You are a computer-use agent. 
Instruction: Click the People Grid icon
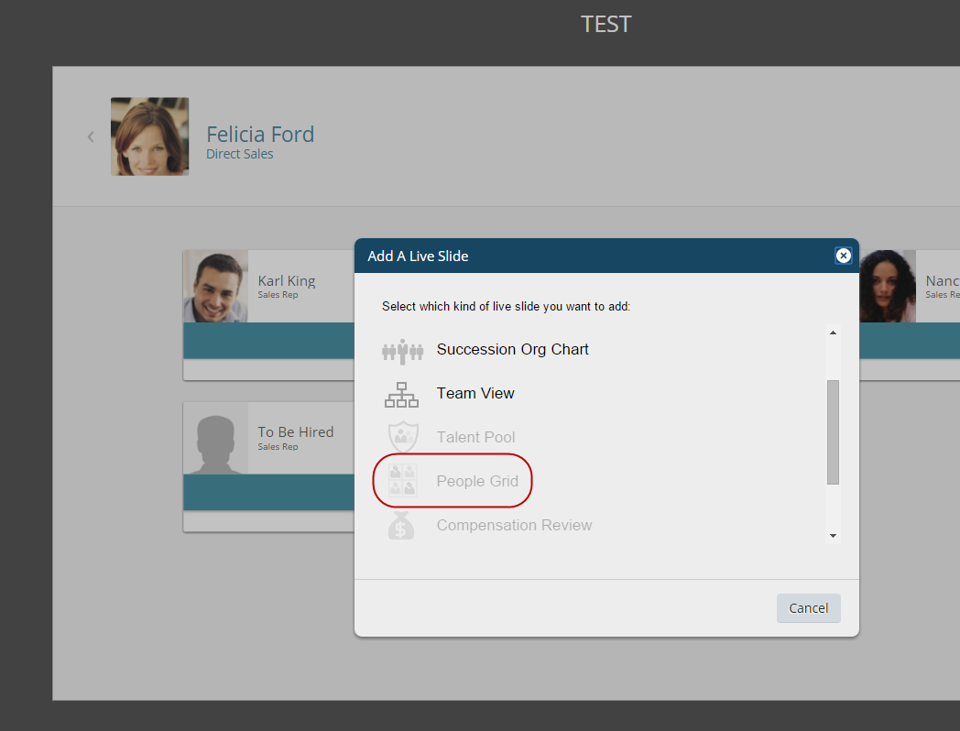tap(403, 480)
